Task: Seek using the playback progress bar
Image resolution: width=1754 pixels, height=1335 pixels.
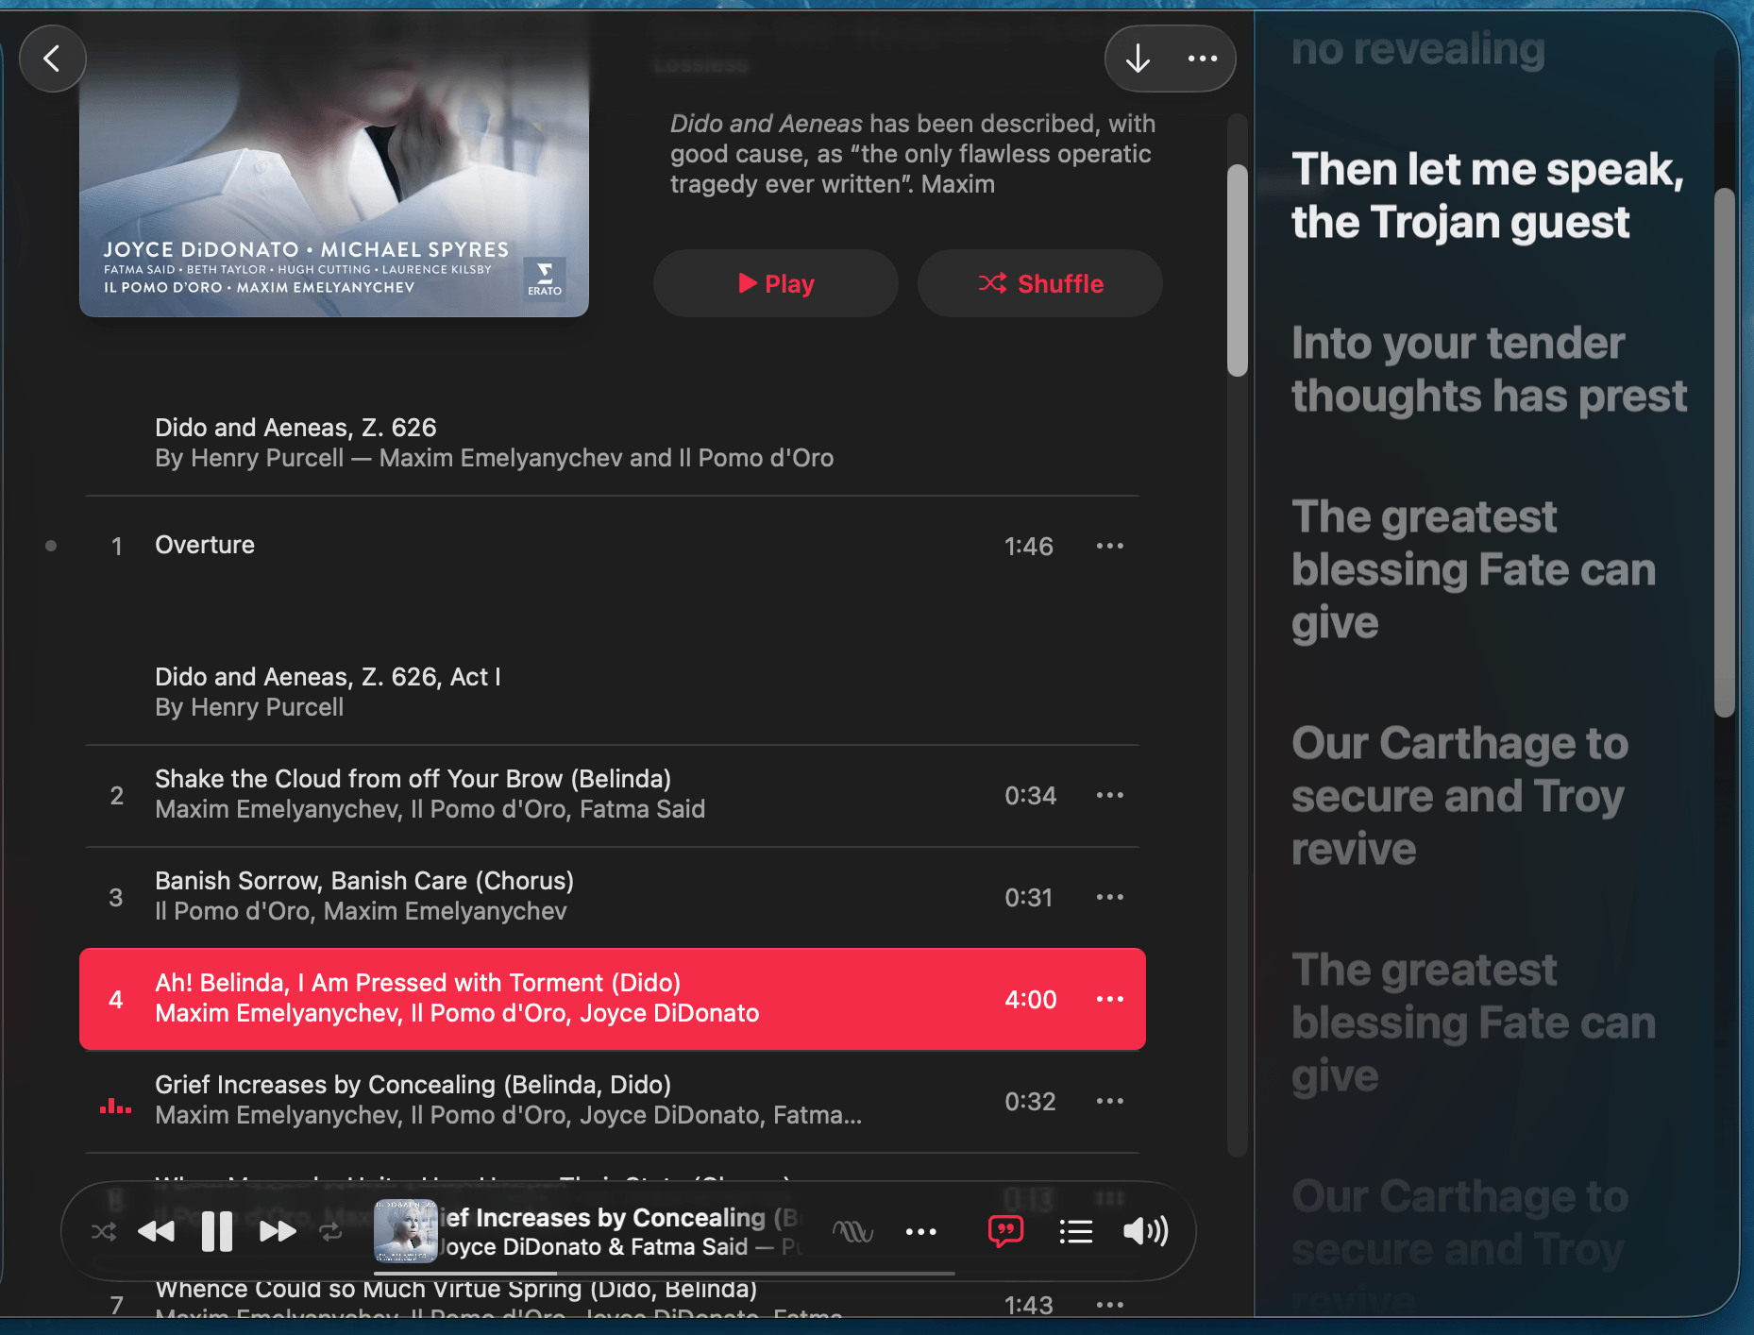Action: coord(665,1274)
